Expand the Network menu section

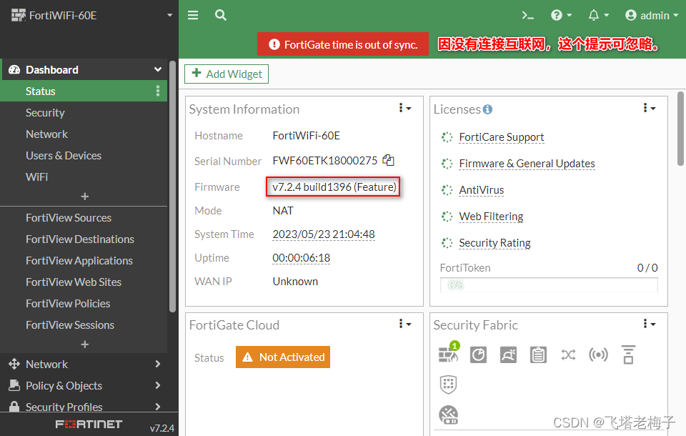[x=84, y=364]
